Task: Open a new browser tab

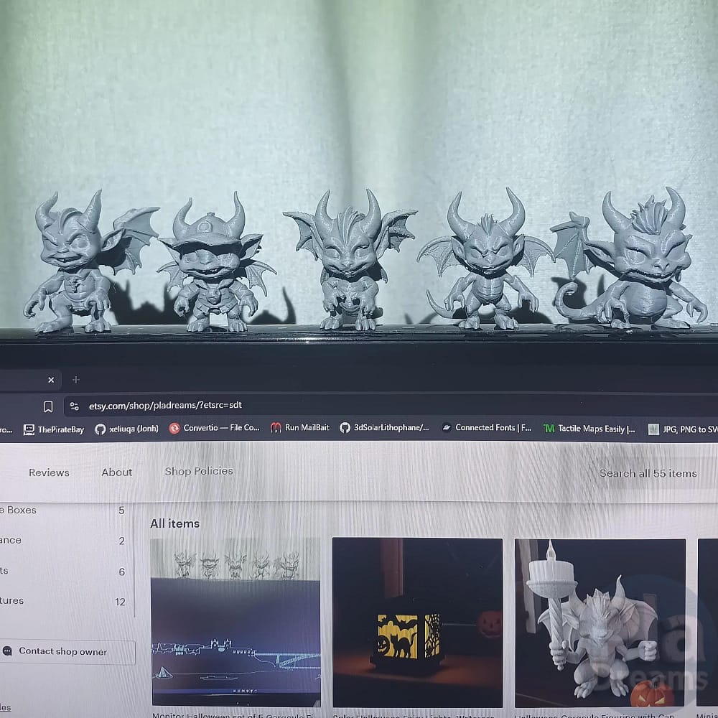Action: click(76, 380)
